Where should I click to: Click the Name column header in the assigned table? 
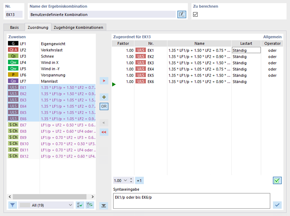(x=199, y=44)
